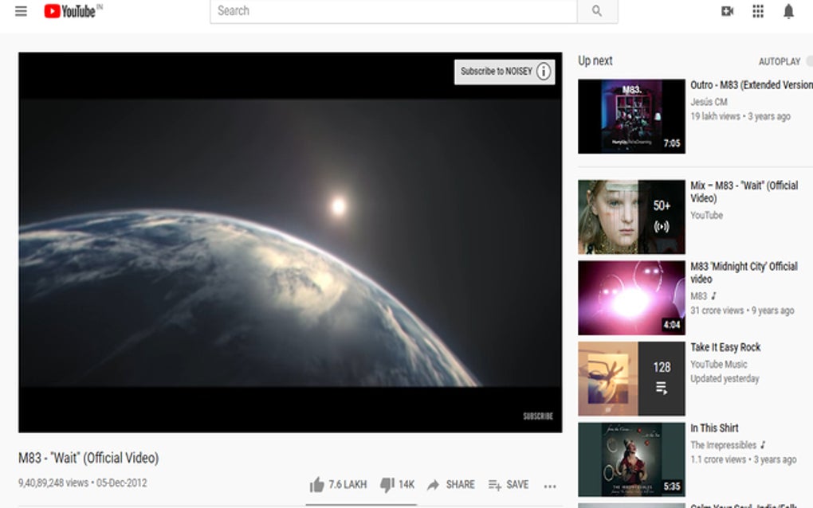Viewport: 813px width, 508px height.
Task: Click the thumbs down dislike icon
Action: click(388, 484)
